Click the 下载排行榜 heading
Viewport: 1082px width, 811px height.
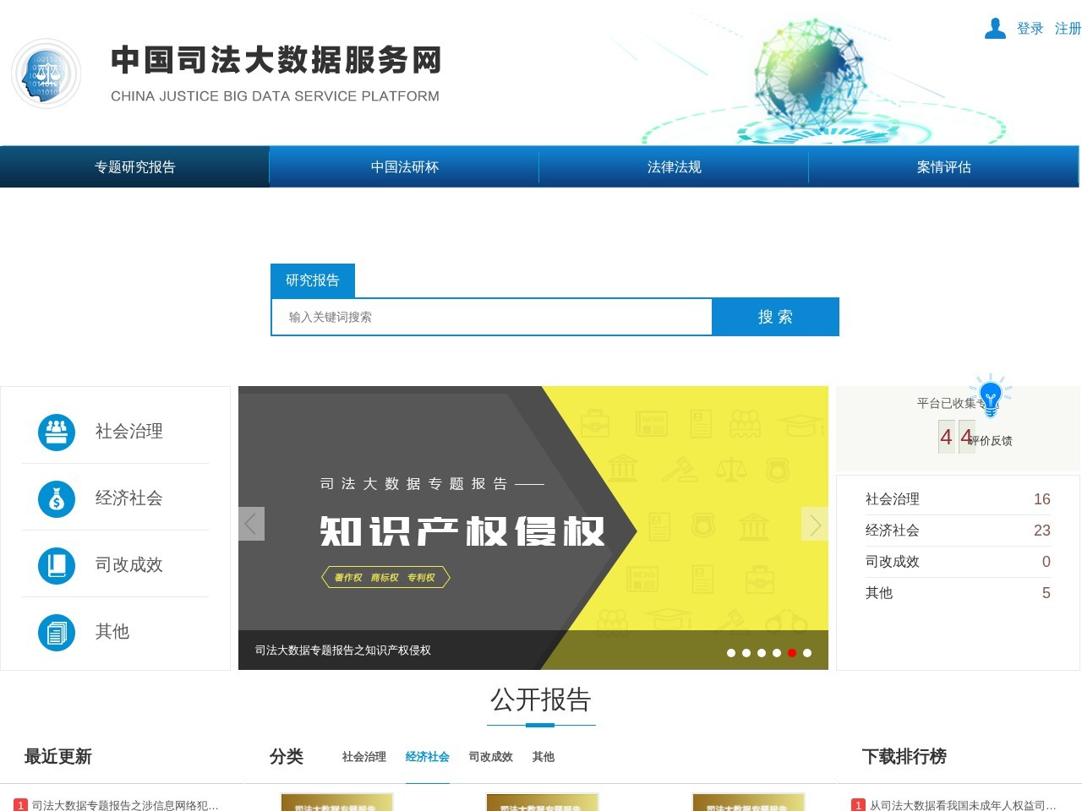pos(904,757)
